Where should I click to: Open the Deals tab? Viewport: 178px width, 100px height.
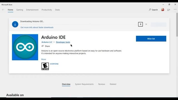[57, 10]
